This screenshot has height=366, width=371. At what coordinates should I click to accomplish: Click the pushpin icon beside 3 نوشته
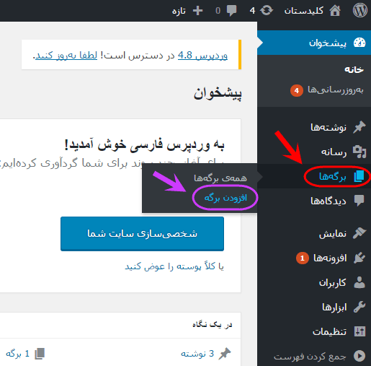[x=225, y=354]
